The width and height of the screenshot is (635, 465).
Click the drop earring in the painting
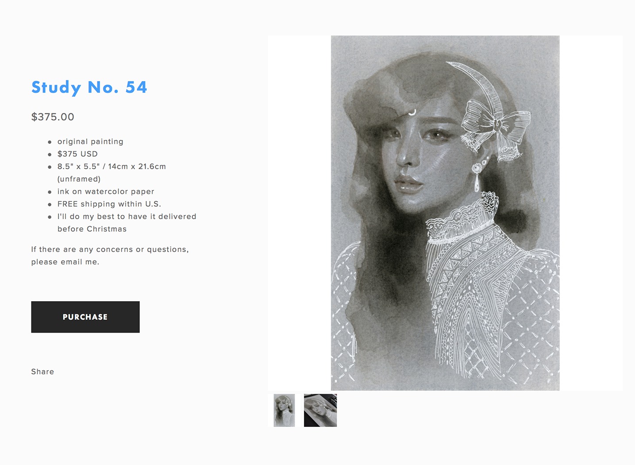478,177
